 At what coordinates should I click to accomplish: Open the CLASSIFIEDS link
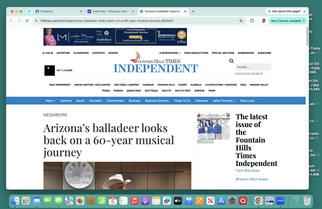[81, 53]
